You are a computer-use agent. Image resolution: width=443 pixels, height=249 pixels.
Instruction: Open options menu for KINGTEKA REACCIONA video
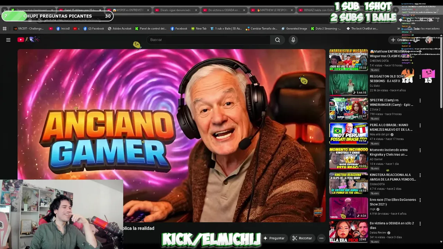[x=420, y=175]
